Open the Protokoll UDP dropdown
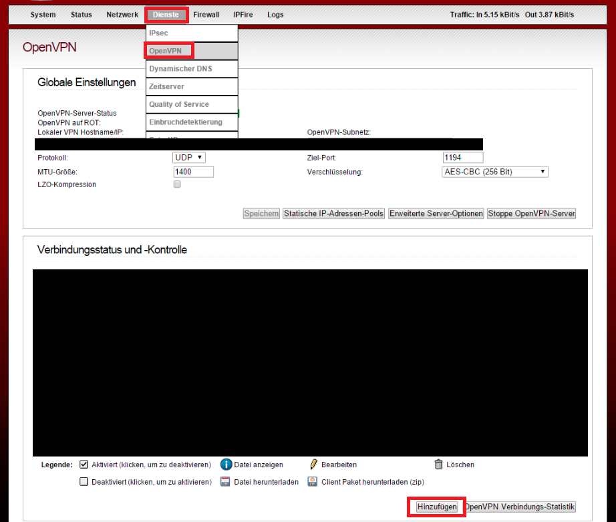The image size is (616, 522). pyautogui.click(x=188, y=157)
